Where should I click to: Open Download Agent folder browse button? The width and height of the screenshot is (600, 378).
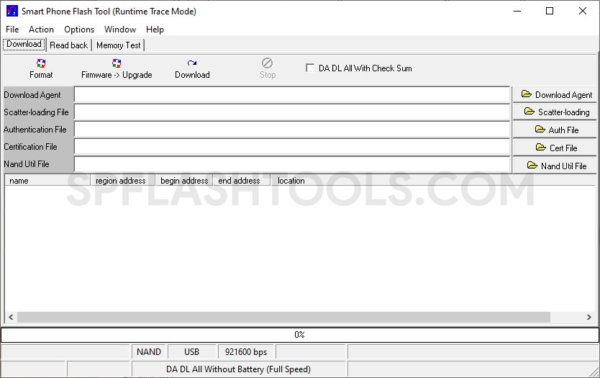[x=555, y=94]
